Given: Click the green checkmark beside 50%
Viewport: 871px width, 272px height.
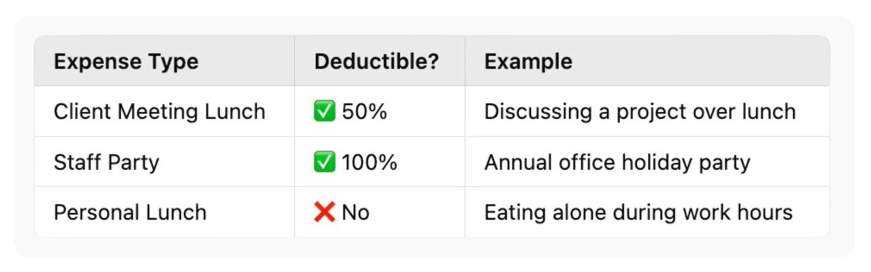Looking at the screenshot, I should [324, 111].
